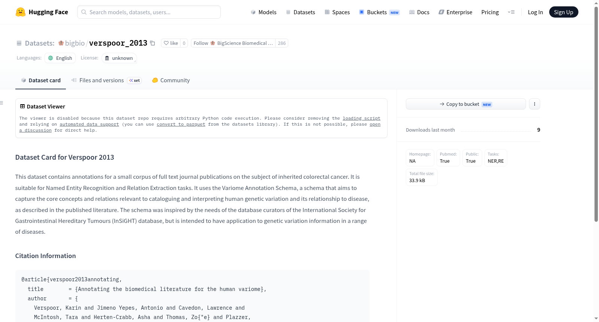Click the Hugging Face logo icon

(x=21, y=12)
